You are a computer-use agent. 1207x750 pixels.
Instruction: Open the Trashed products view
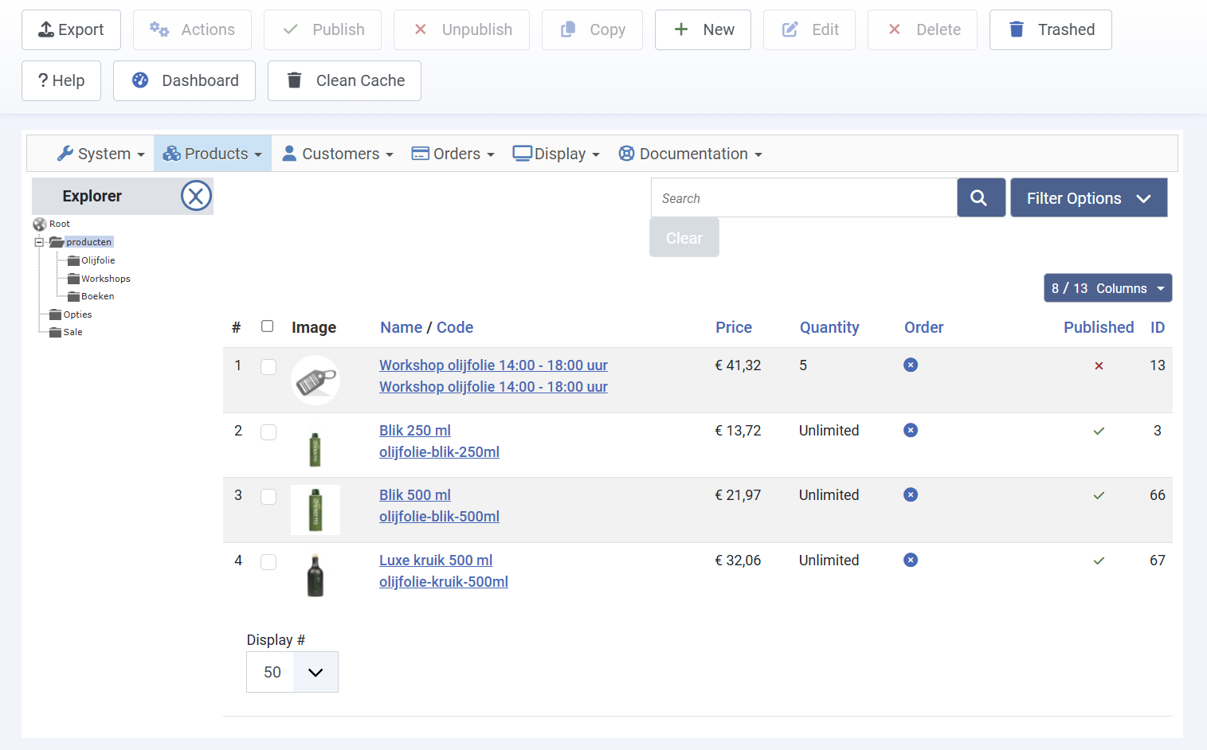point(1050,30)
